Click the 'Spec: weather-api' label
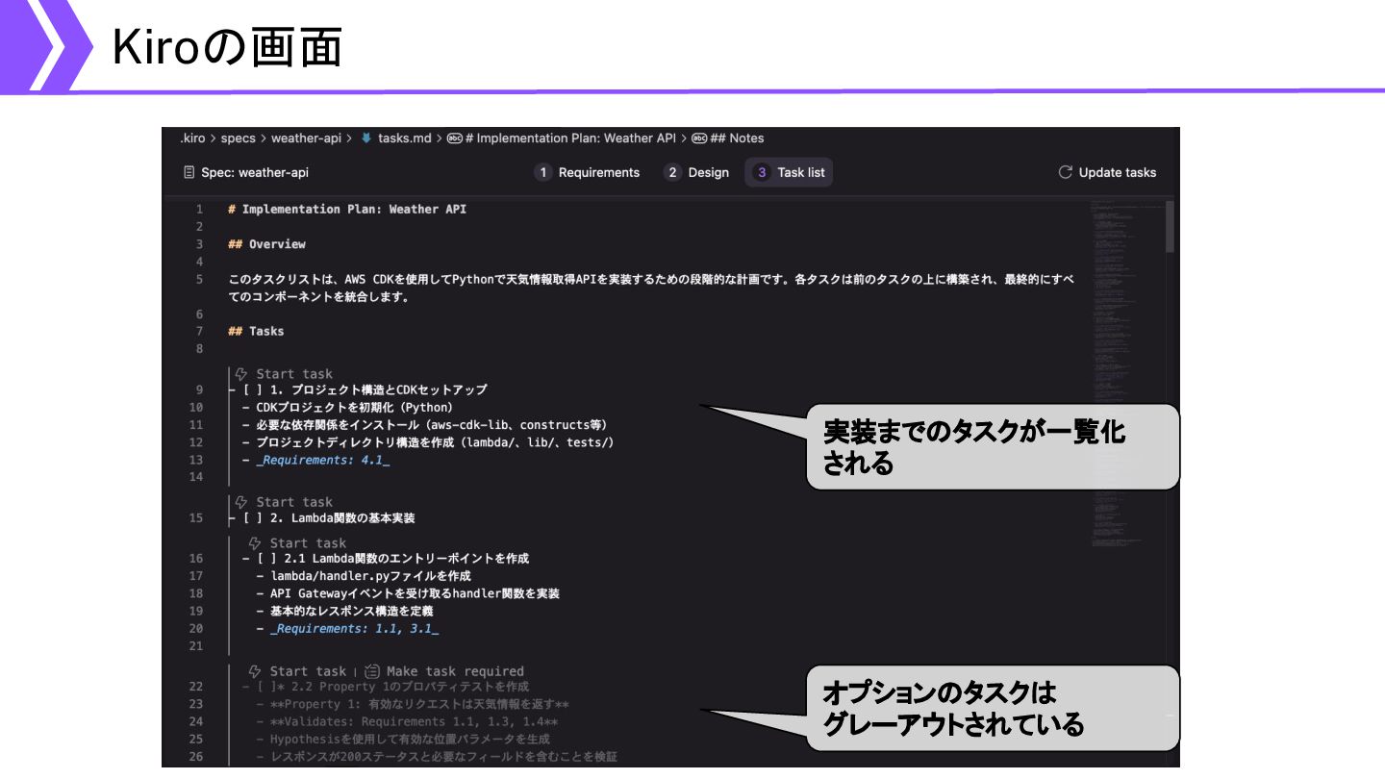Screen dimensions: 1385x779 [255, 173]
